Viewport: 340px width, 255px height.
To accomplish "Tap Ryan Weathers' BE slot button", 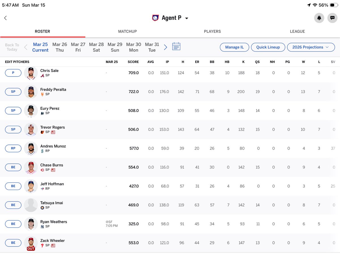I will coord(13,224).
